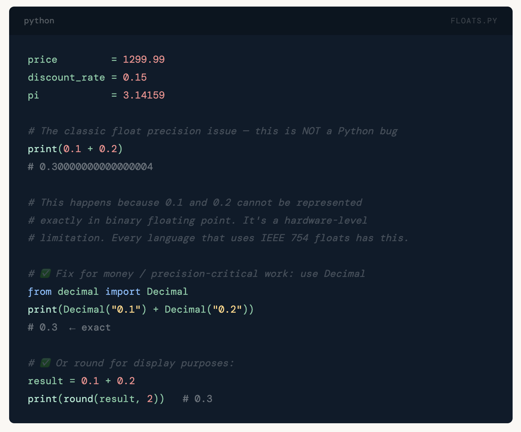
Task: Click the Decimal name after "import"
Action: 167,292
